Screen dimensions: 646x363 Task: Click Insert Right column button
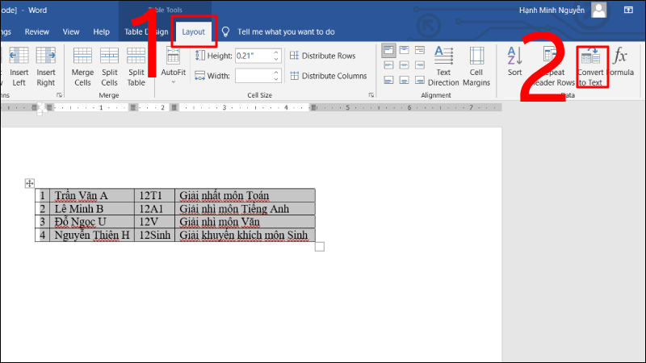pyautogui.click(x=46, y=67)
